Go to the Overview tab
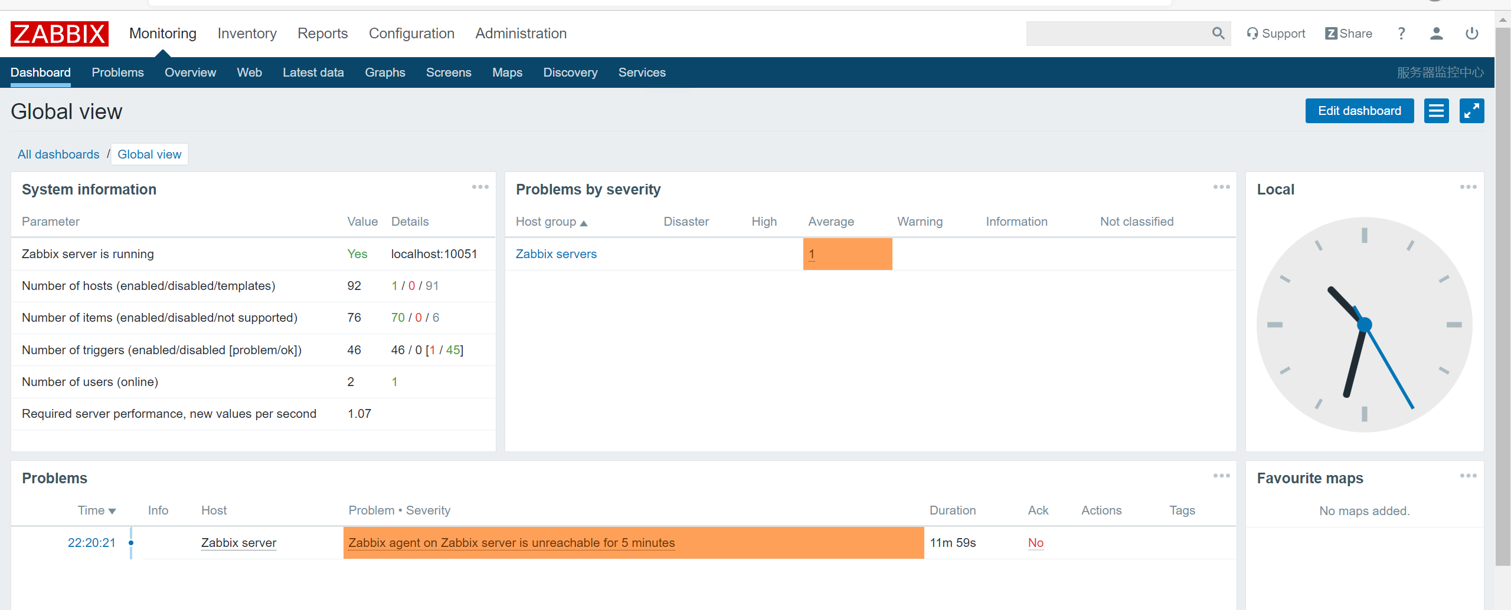This screenshot has width=1511, height=610. 191,72
